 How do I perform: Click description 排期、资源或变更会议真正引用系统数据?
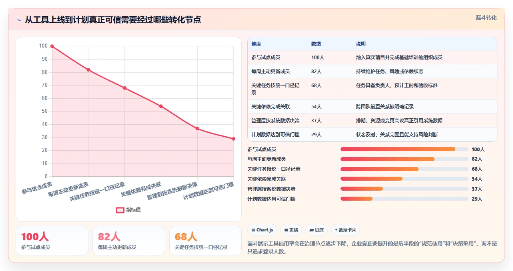click(399, 121)
